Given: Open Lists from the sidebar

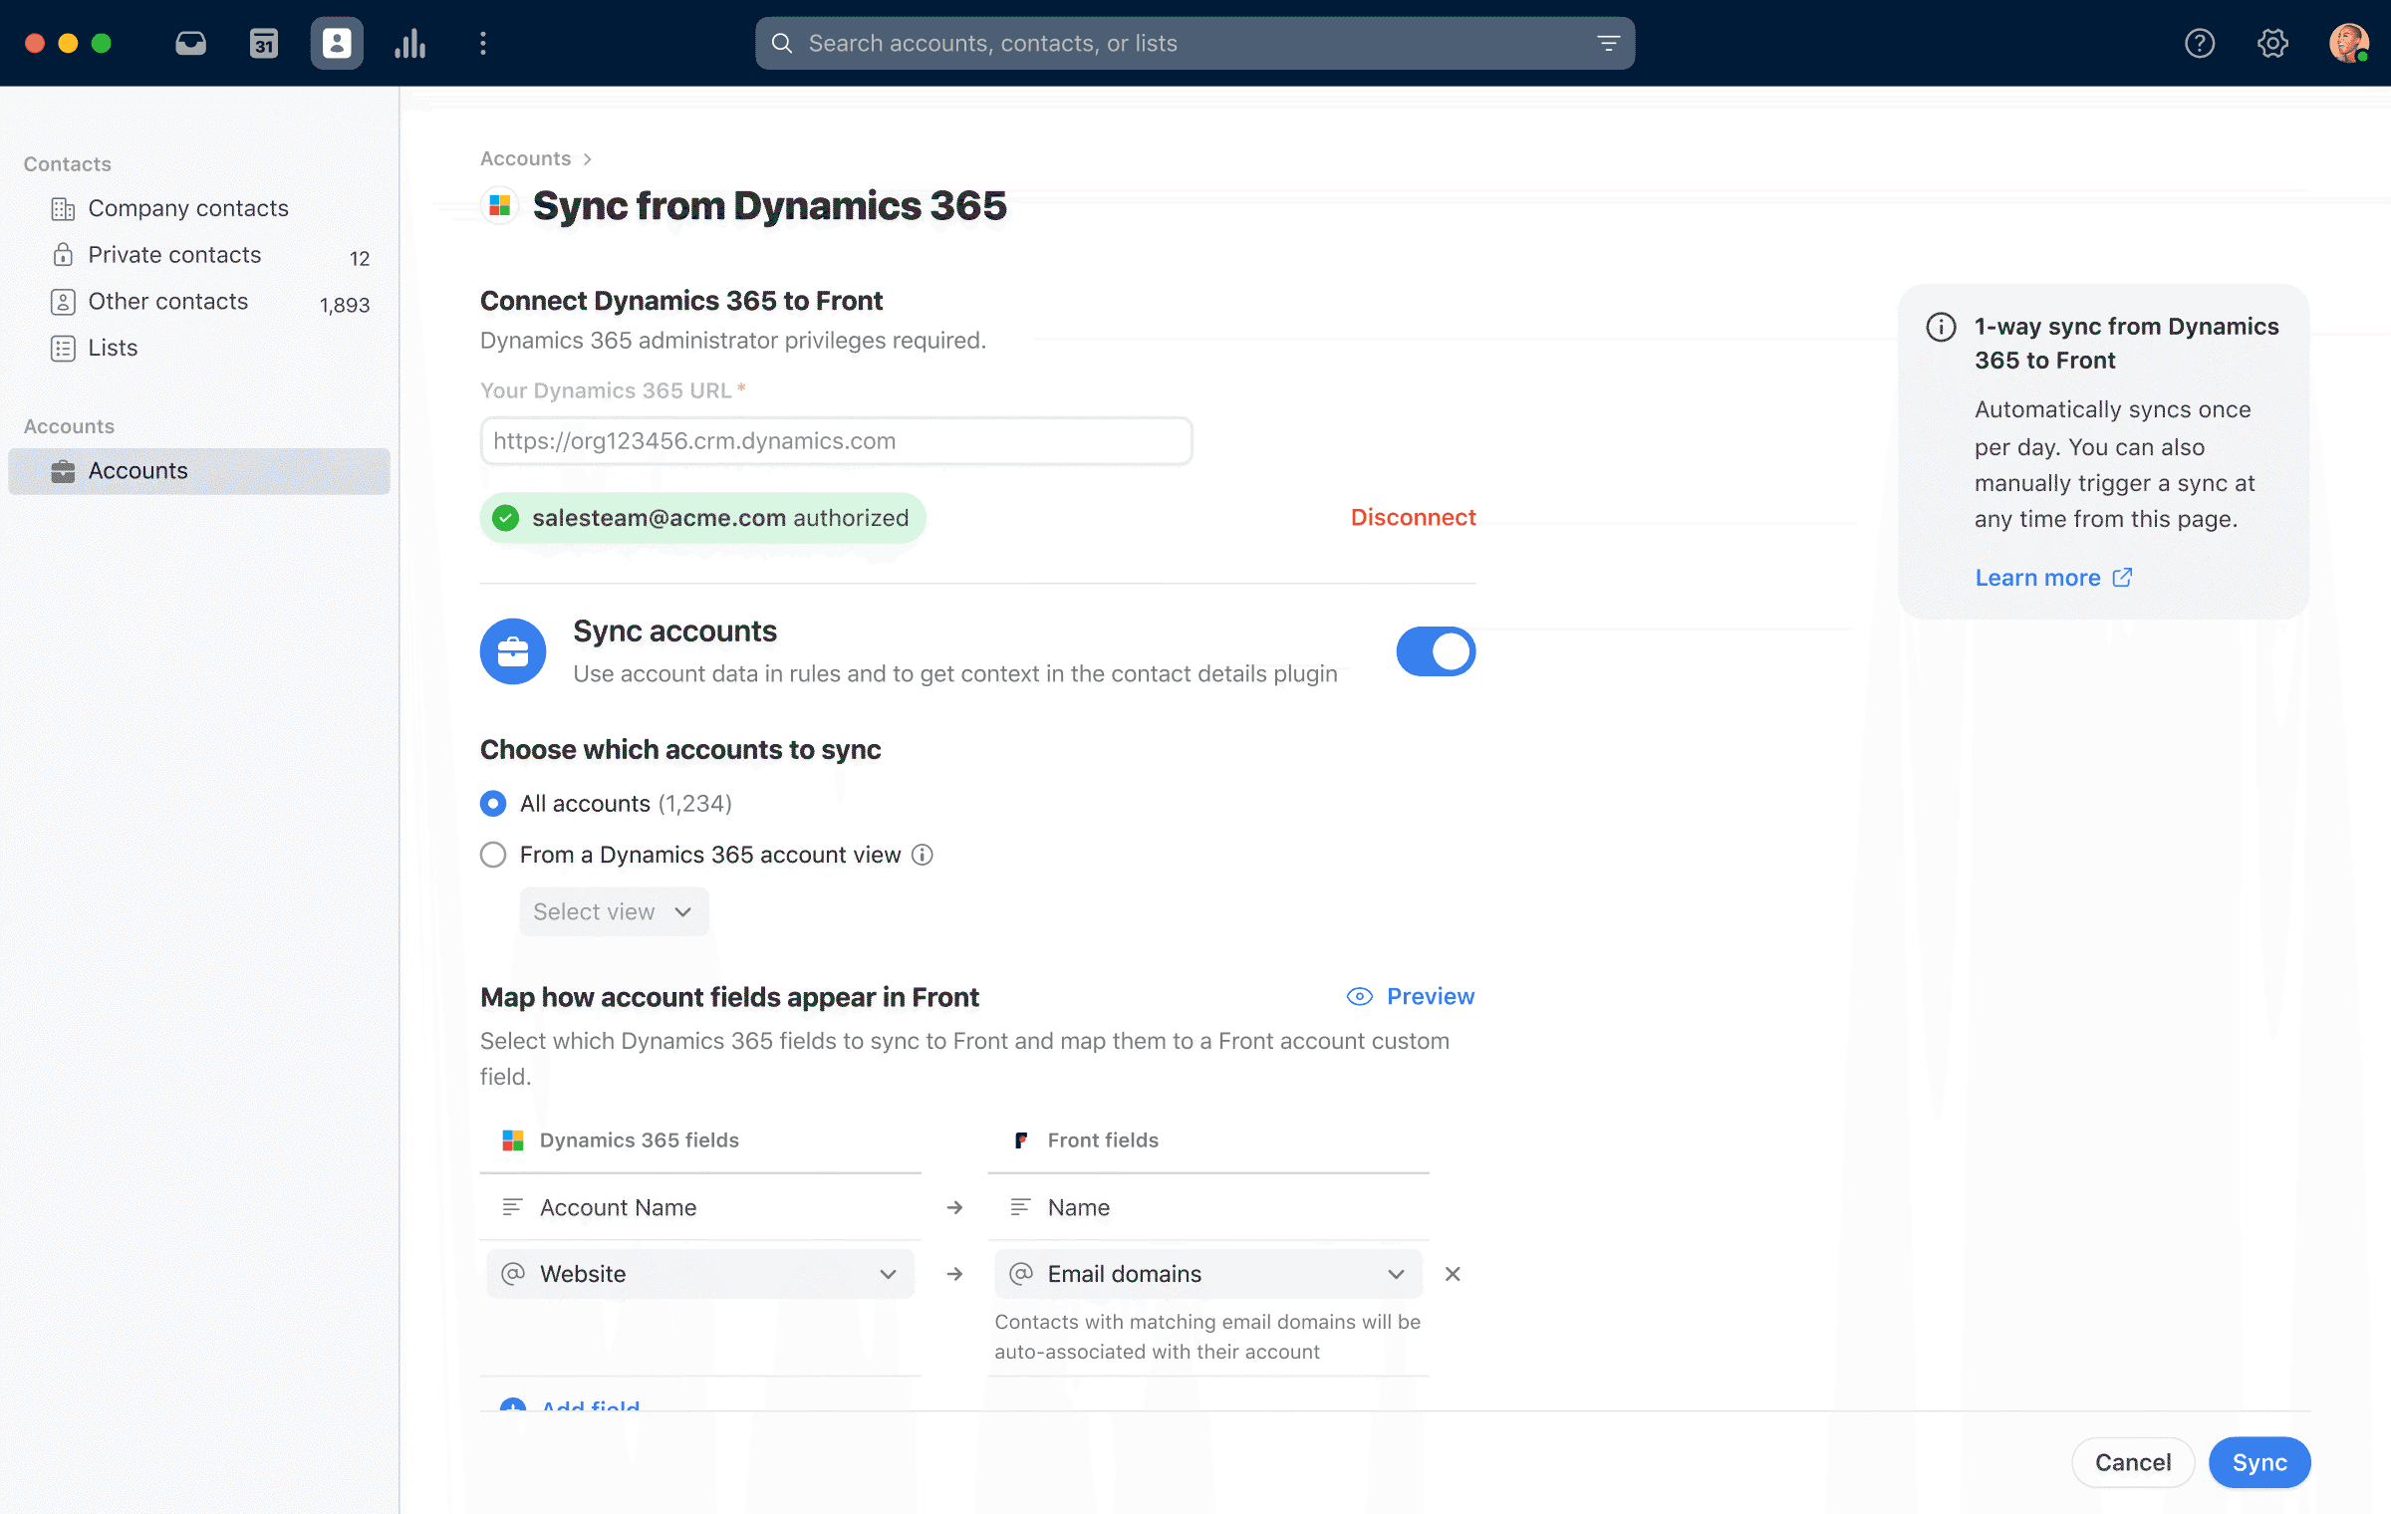Looking at the screenshot, I should click(112, 348).
